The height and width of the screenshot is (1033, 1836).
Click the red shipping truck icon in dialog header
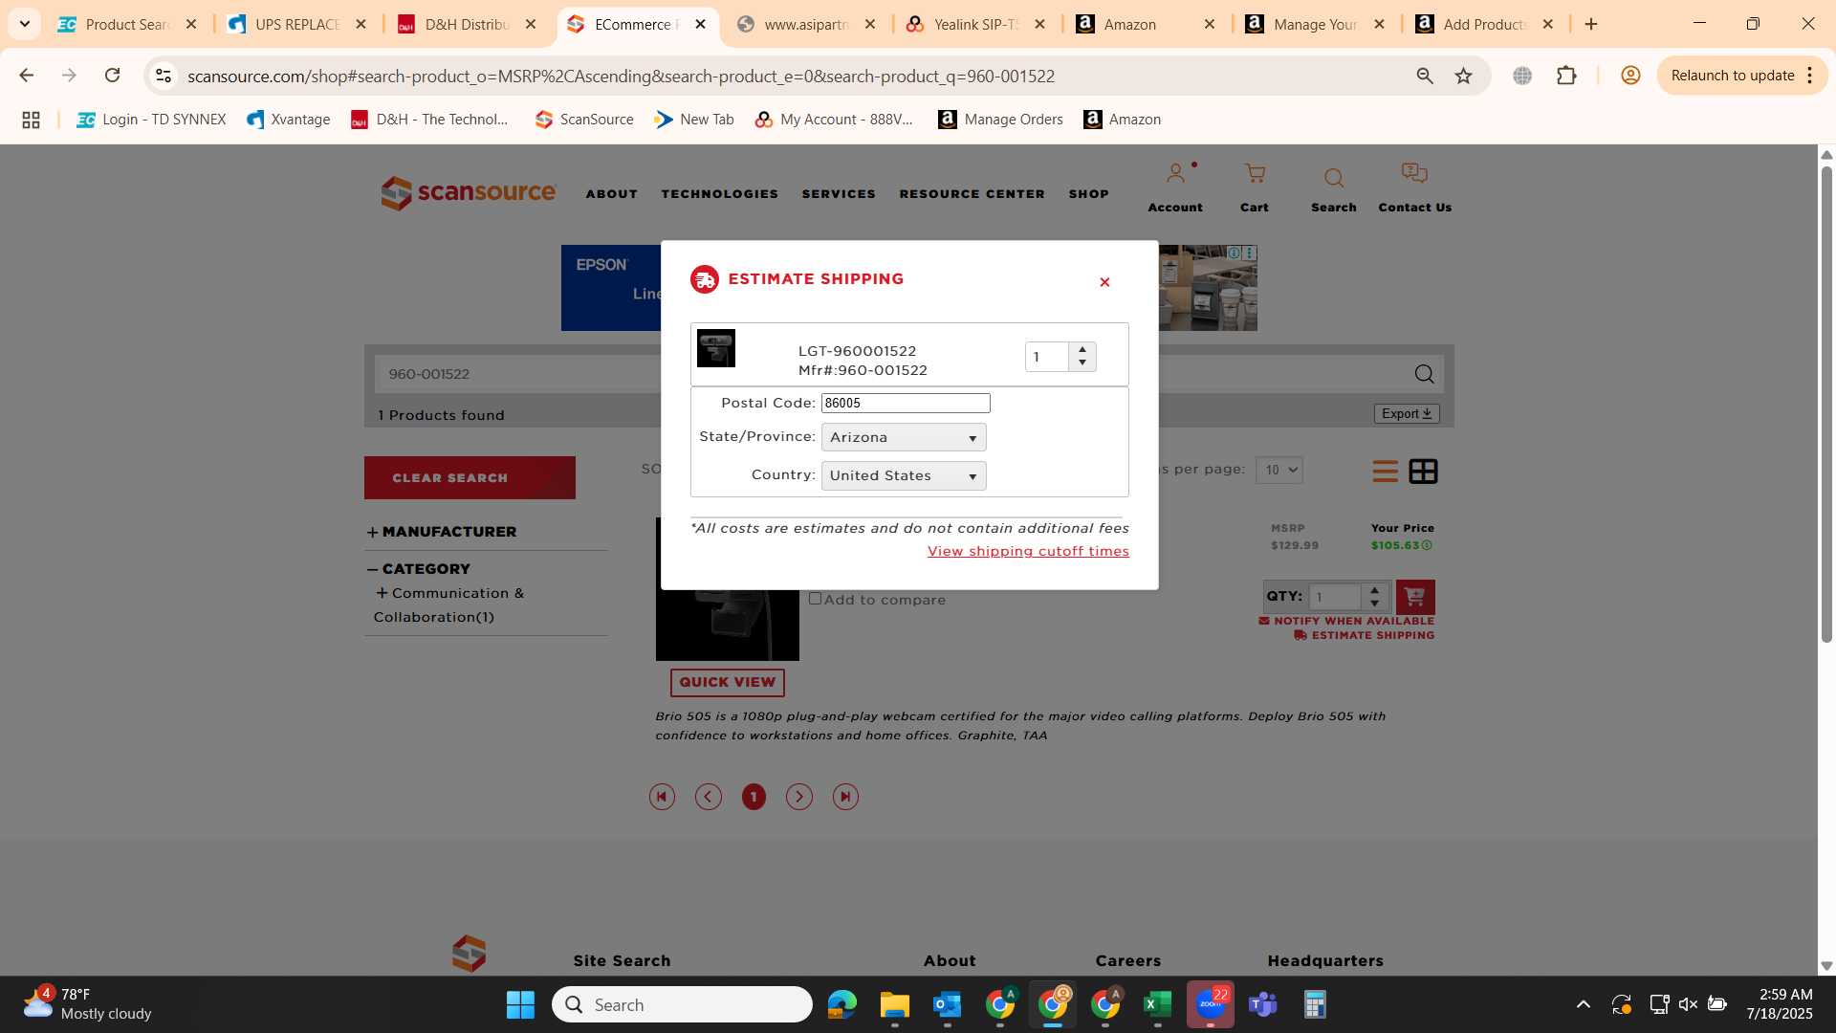pos(705,279)
